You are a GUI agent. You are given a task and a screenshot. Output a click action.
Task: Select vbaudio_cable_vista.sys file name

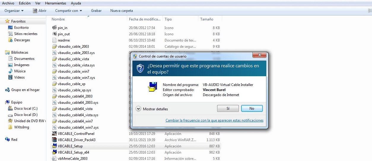(x=76, y=65)
